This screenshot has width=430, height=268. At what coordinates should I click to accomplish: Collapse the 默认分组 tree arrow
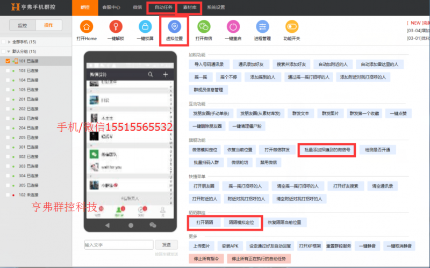[9, 51]
